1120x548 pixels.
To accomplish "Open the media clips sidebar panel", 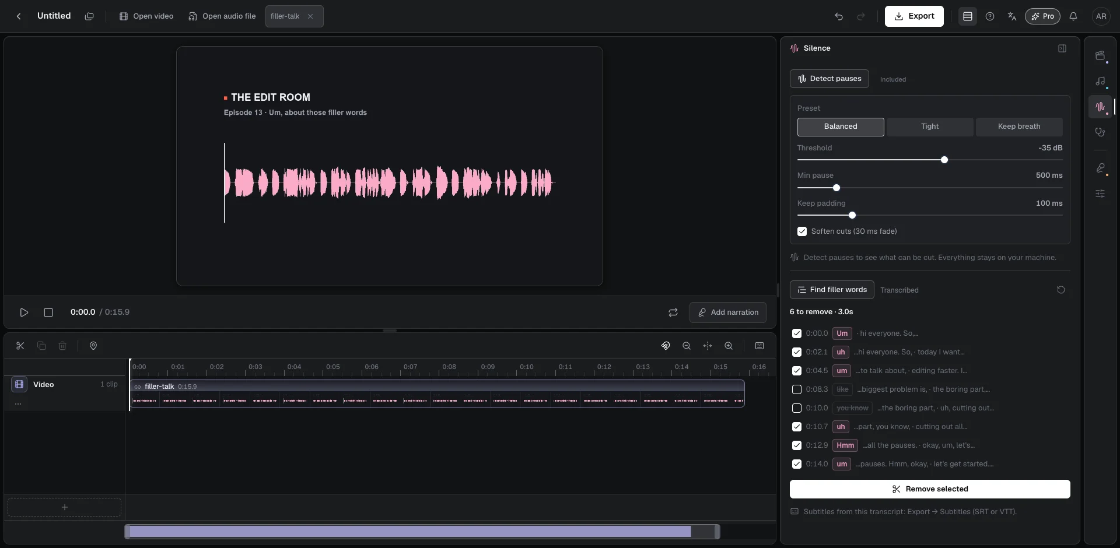I will coord(1100,56).
